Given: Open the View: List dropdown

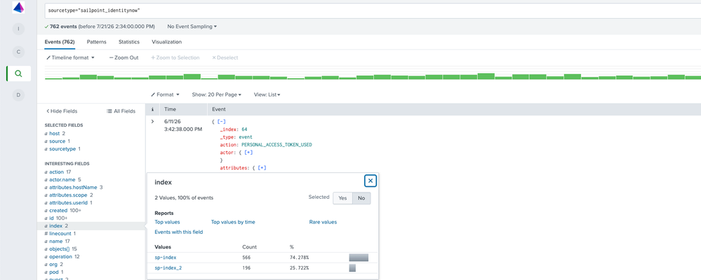Looking at the screenshot, I should tap(267, 95).
